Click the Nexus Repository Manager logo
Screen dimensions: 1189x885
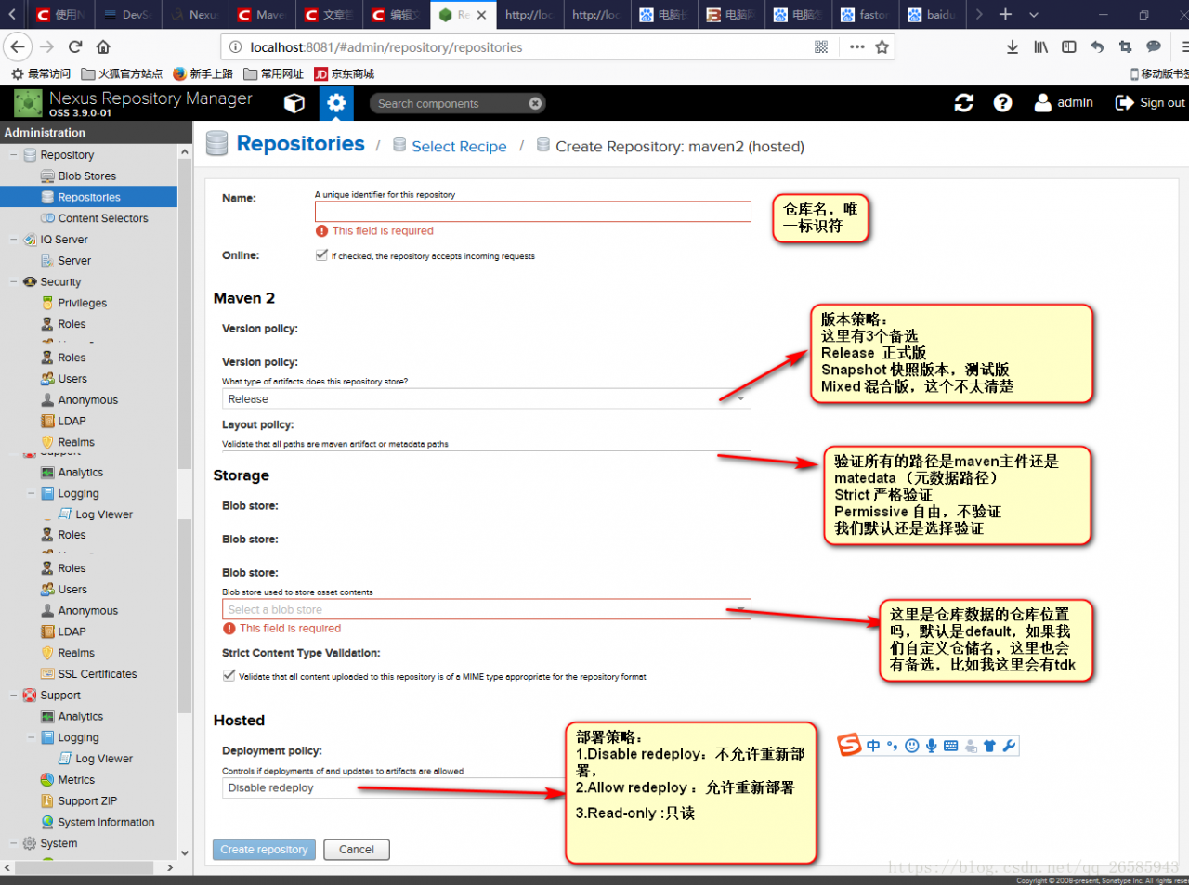(28, 103)
